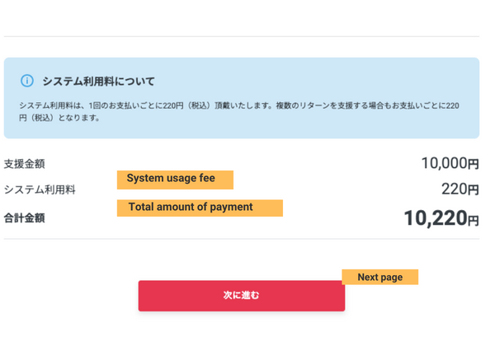Click the 円 unit after the 220 fee
Image resolution: width=495 pixels, height=341 pixels.
point(474,190)
